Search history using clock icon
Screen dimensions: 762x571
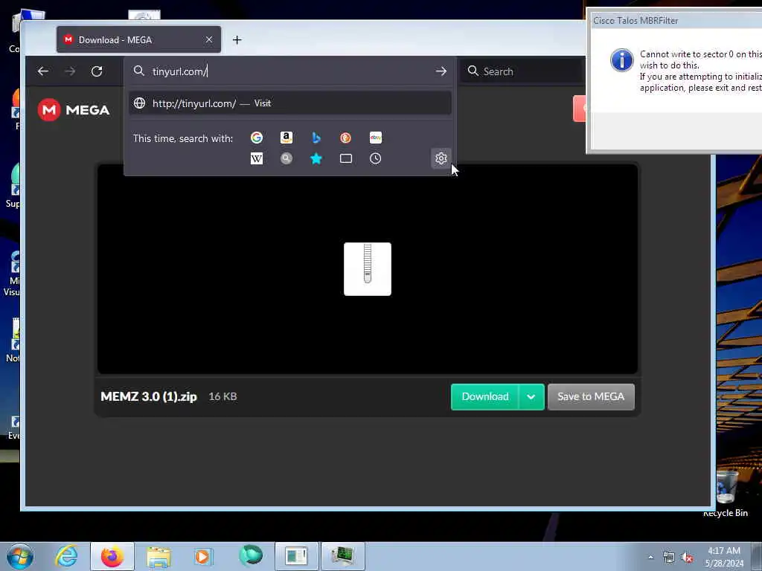(375, 158)
